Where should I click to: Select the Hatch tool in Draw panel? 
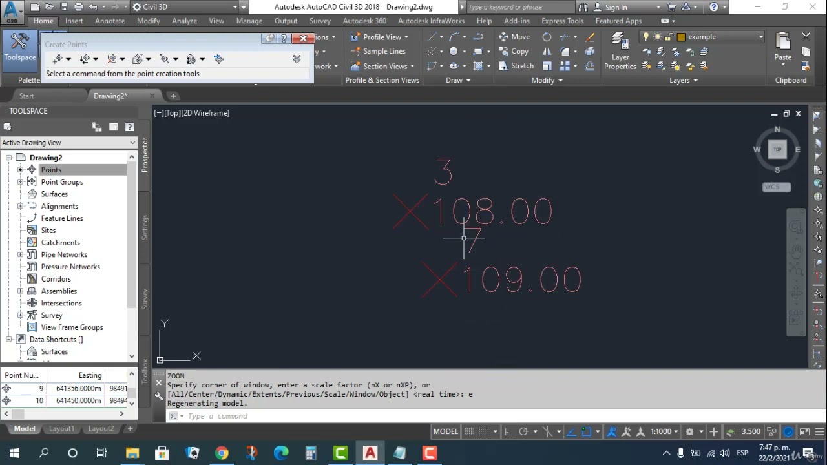pyautogui.click(x=478, y=66)
